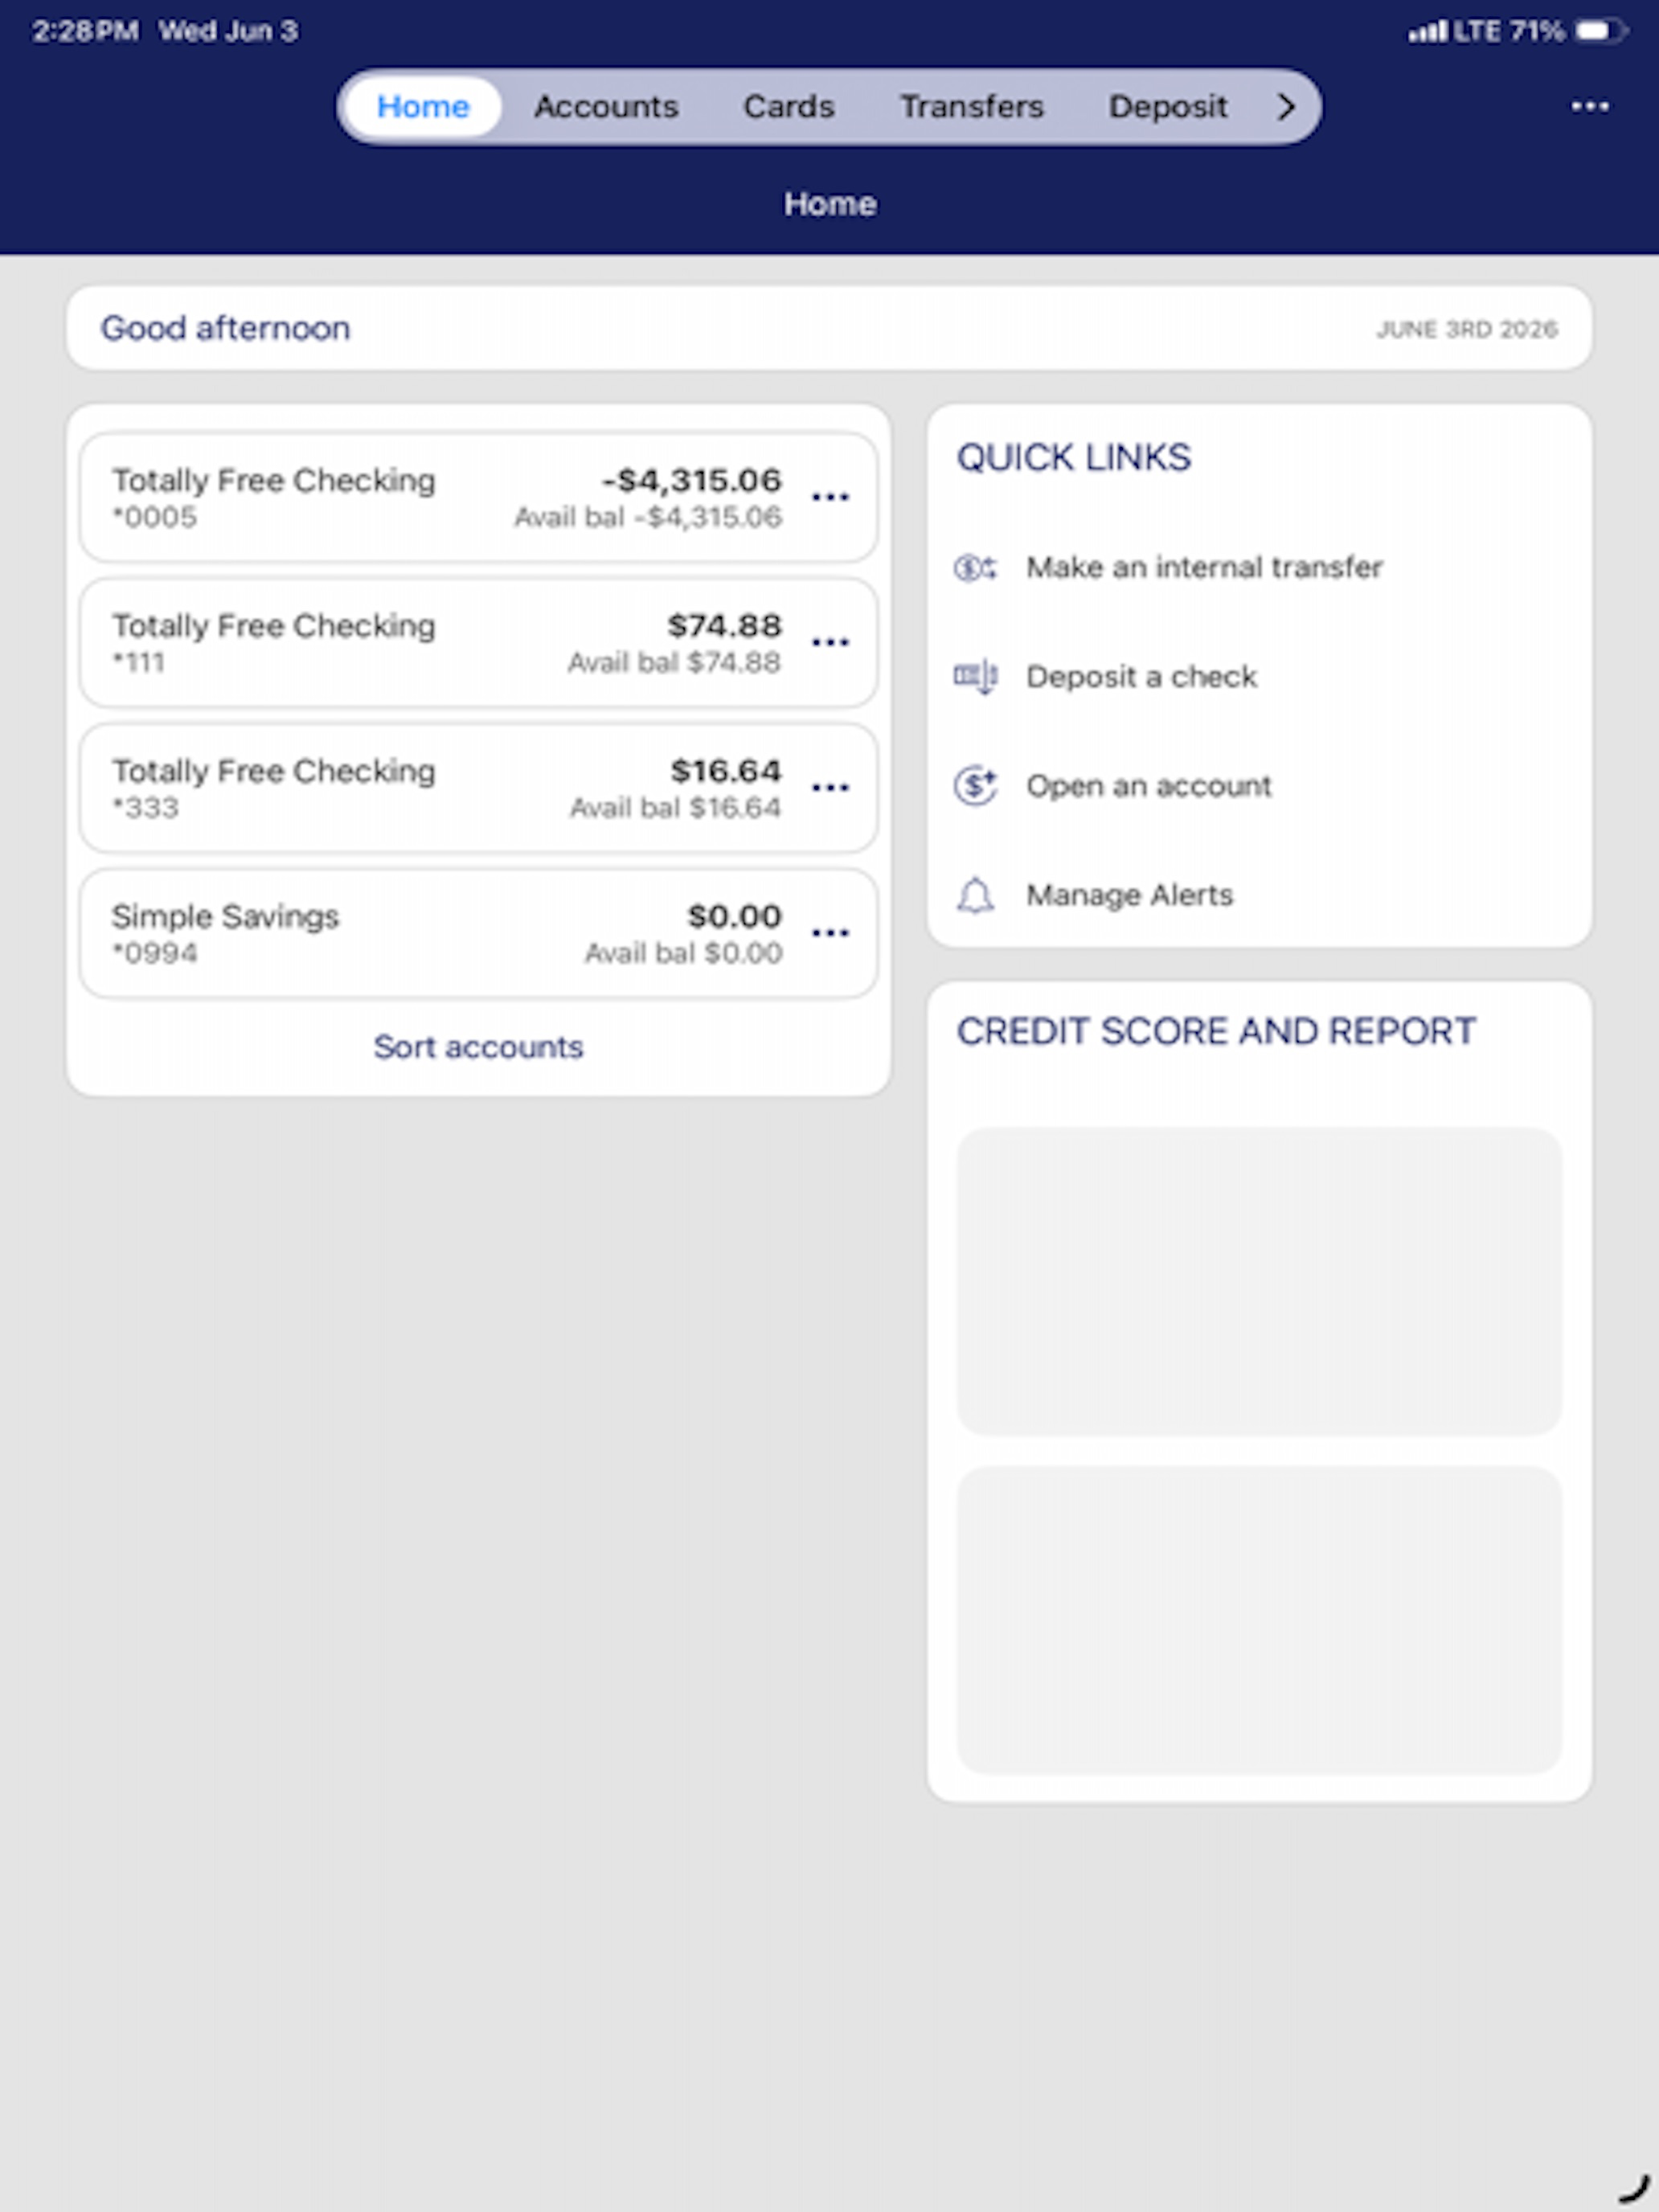Switch to the Accounts tab
The width and height of the screenshot is (1659, 2212).
click(x=606, y=107)
